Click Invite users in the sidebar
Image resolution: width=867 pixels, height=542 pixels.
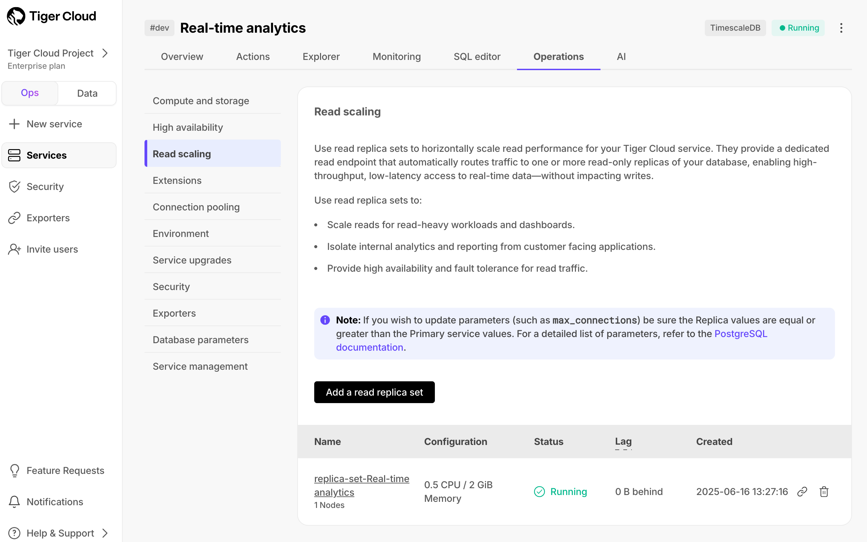[x=59, y=249]
